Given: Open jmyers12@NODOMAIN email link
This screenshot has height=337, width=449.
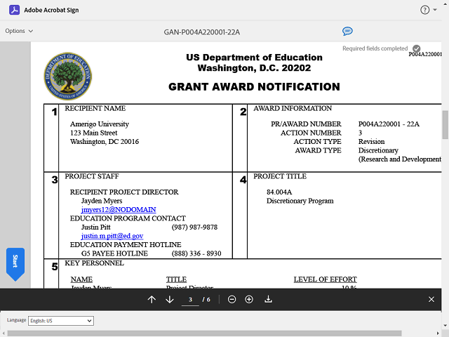Looking at the screenshot, I should coord(119,209).
